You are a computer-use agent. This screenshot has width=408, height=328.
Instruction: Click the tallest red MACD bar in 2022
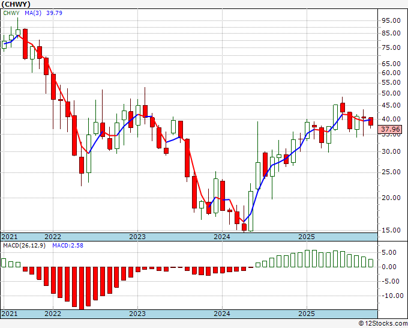point(82,288)
